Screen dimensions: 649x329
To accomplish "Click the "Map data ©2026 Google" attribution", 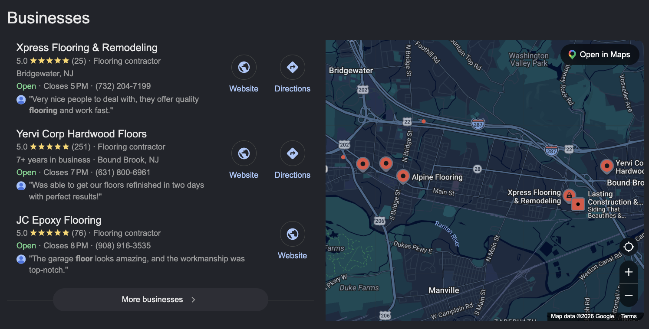I will coord(583,316).
